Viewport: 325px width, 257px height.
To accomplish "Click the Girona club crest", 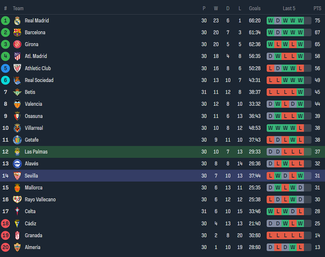I will tap(17, 44).
